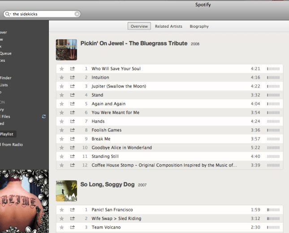289x233 pixels.
Task: Open the from Radio sidebar entry
Action: point(12,144)
